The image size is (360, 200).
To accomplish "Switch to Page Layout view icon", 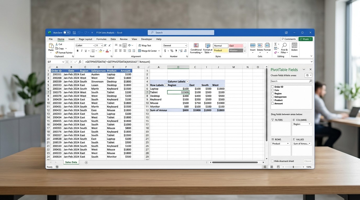I will click(272, 167).
